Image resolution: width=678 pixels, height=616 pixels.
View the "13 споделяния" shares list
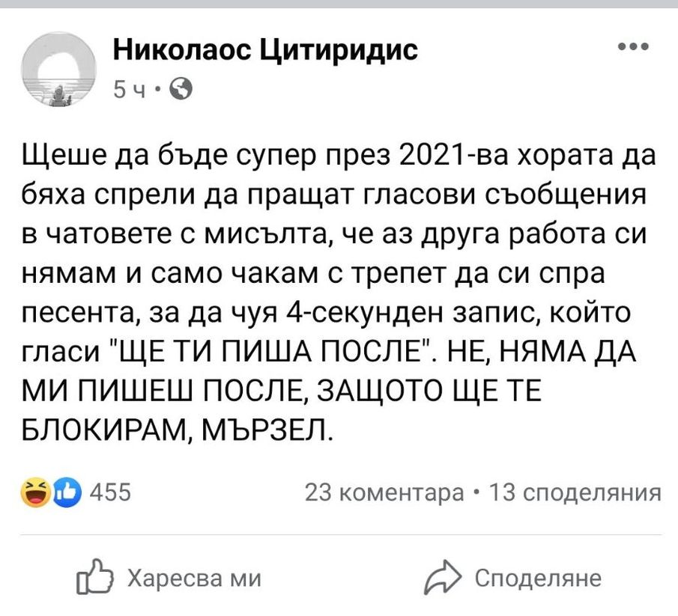574,493
